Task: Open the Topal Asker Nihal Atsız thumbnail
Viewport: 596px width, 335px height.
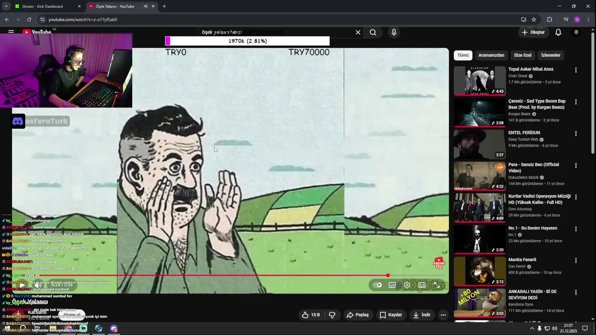Action: tap(480, 80)
